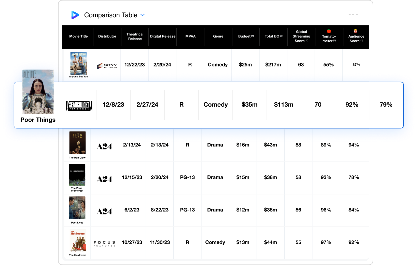Select the Past Lives poster thumbnail
The width and height of the screenshot is (417, 265).
[77, 208]
